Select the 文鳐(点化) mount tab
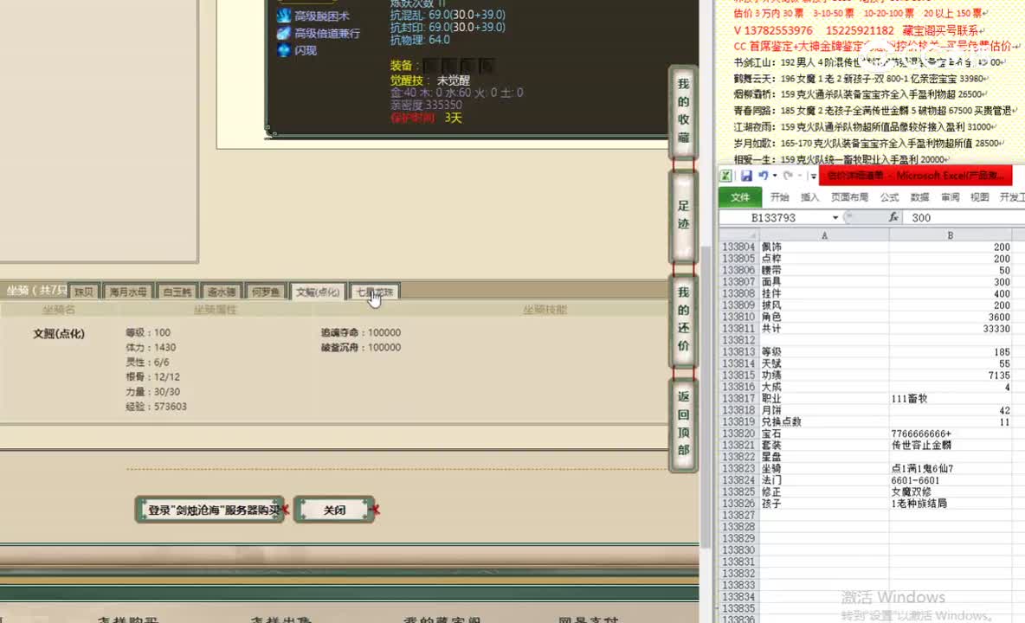Screen dimensions: 1025x623 click(x=317, y=292)
